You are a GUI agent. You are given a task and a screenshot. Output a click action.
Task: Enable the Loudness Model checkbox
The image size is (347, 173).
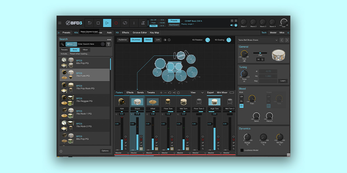tap(242, 150)
